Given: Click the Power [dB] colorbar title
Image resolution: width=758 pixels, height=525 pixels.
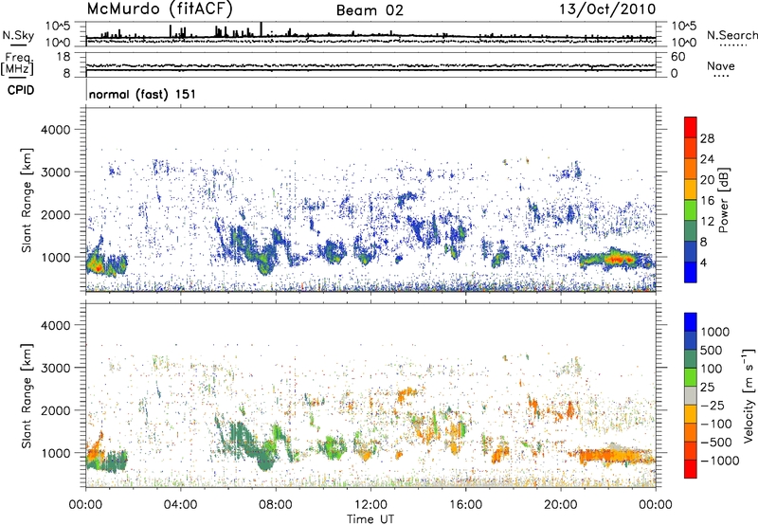Looking at the screenshot, I should (724, 200).
